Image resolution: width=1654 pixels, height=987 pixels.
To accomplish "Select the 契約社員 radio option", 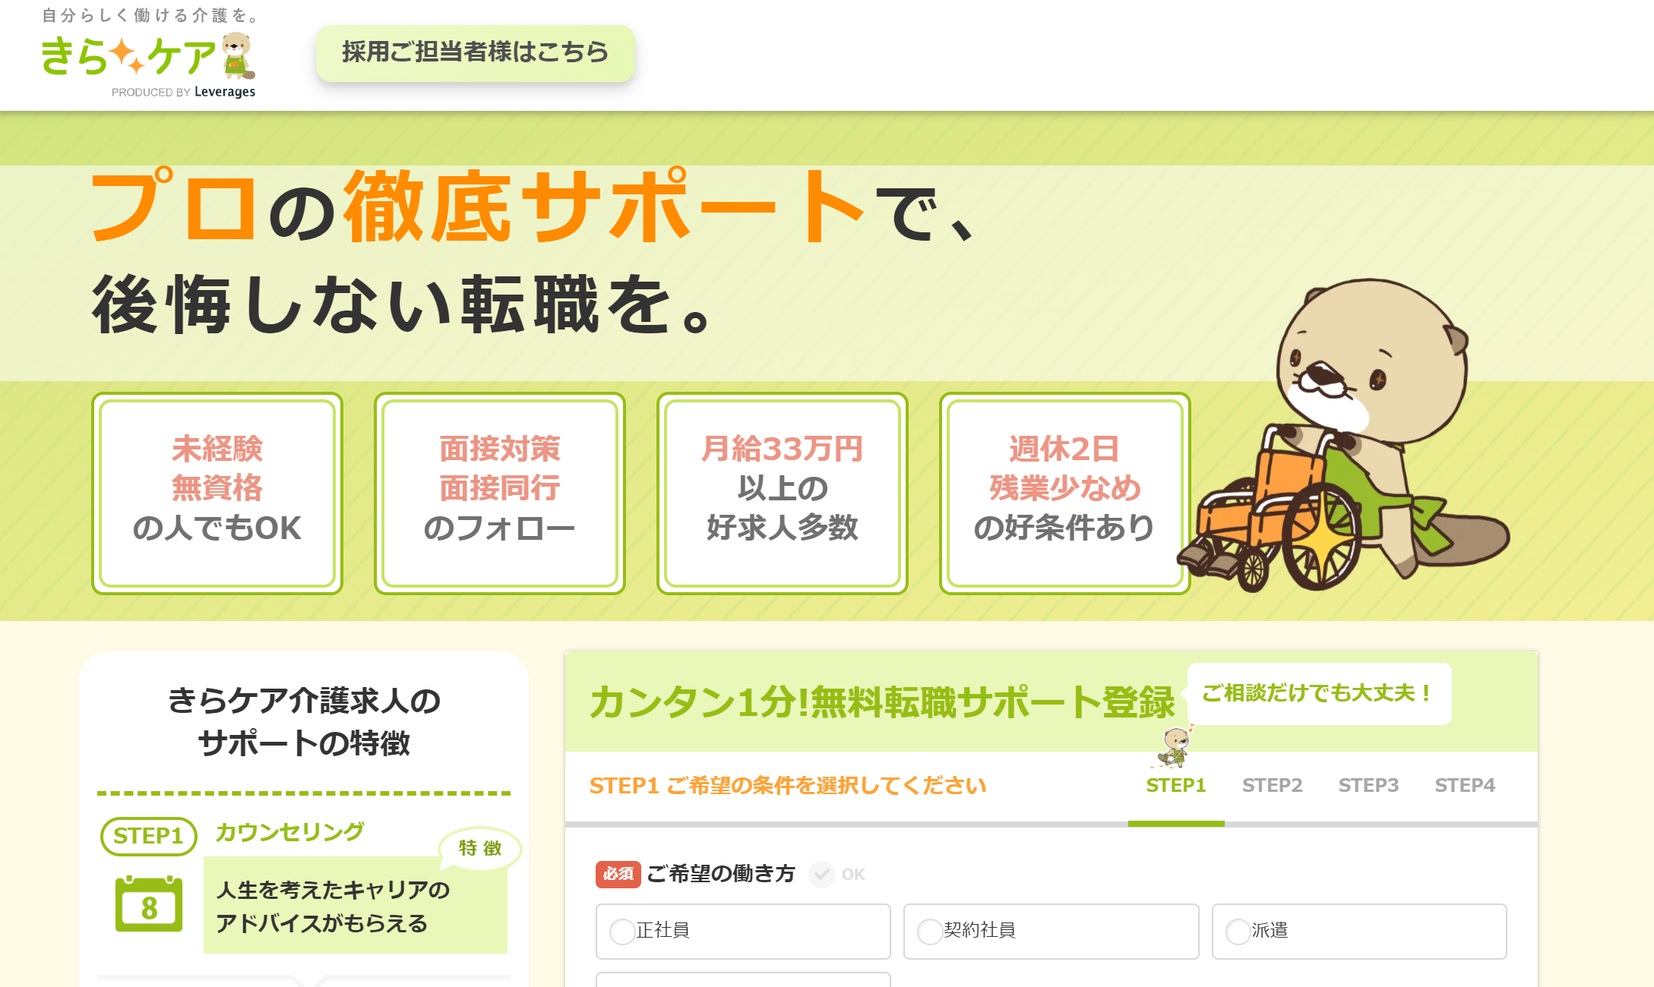I will [1051, 931].
